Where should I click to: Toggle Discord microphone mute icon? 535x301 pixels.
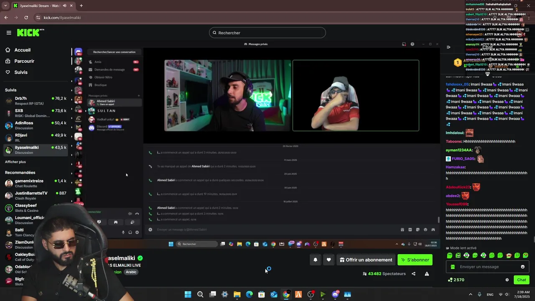point(123,232)
